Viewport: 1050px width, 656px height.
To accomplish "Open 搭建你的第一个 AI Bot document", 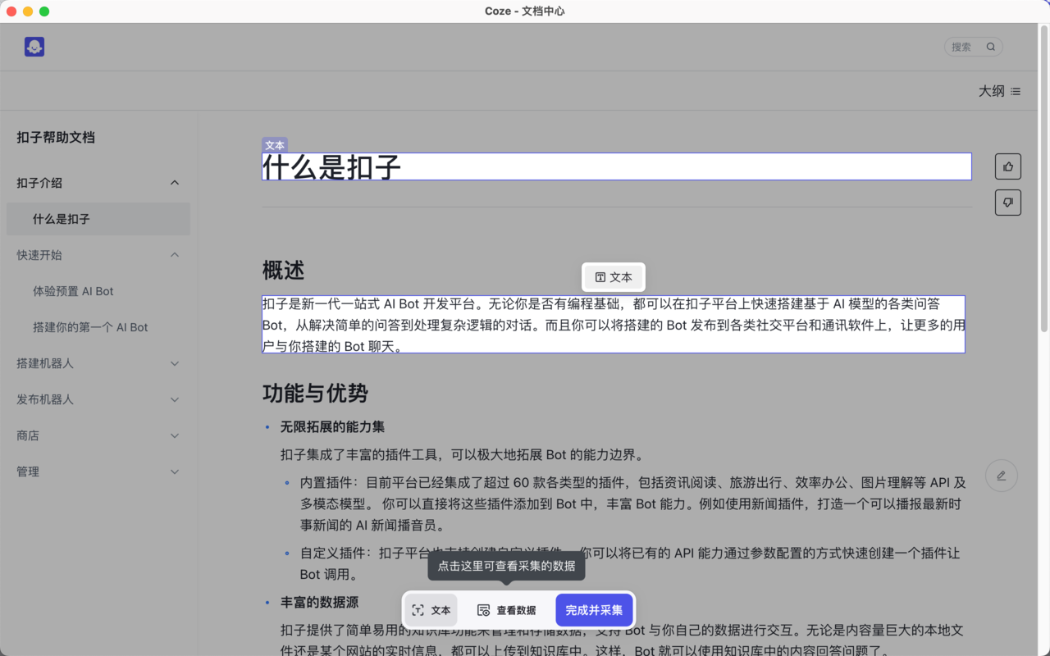I will click(98, 327).
